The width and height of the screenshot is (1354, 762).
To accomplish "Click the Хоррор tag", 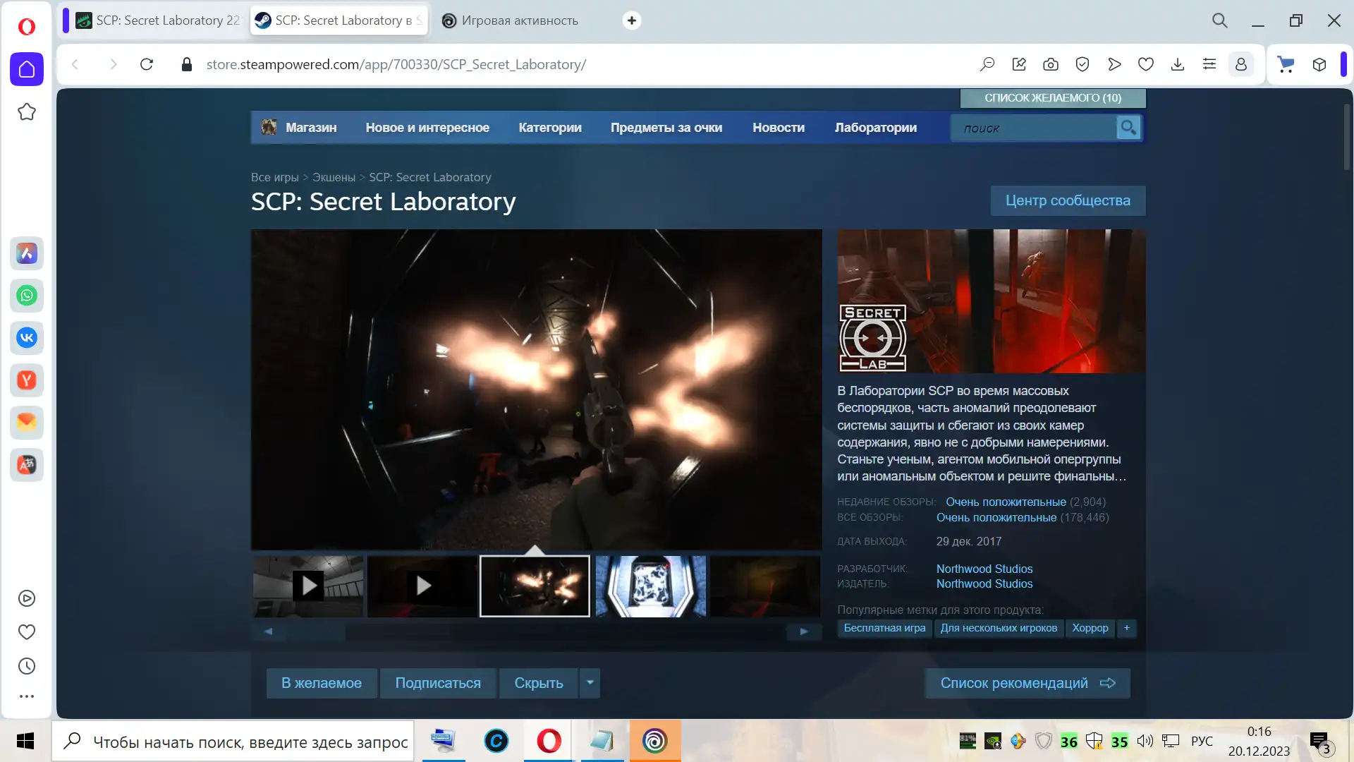I will (1090, 628).
